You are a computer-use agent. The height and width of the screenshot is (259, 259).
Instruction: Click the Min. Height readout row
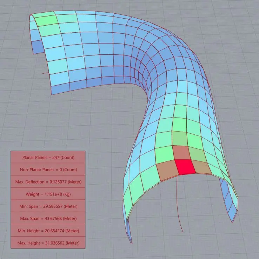[x=48, y=231]
